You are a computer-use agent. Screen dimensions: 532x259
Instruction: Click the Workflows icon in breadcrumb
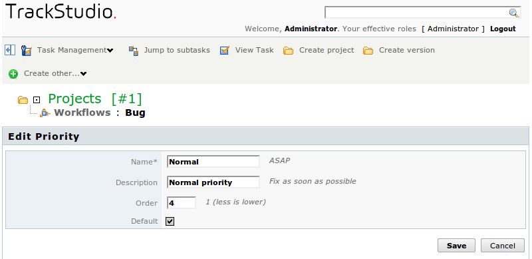(x=45, y=113)
